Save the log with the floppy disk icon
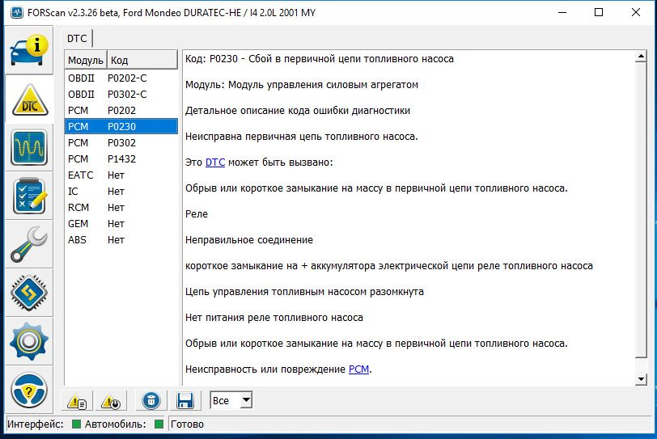The image size is (657, 439). pyautogui.click(x=184, y=401)
